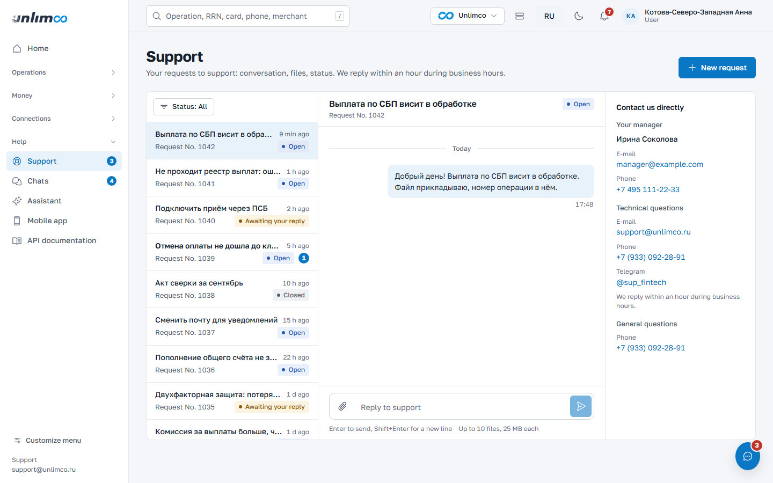The image size is (773, 483).
Task: Expand the Operations menu section
Action: click(x=64, y=72)
